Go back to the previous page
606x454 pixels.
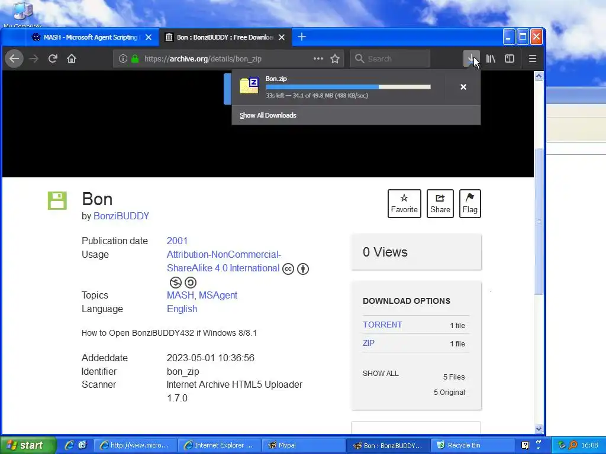tap(14, 59)
